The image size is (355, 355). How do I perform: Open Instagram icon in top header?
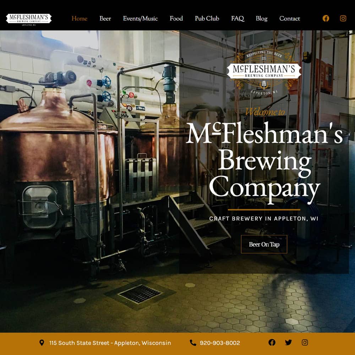coord(343,18)
